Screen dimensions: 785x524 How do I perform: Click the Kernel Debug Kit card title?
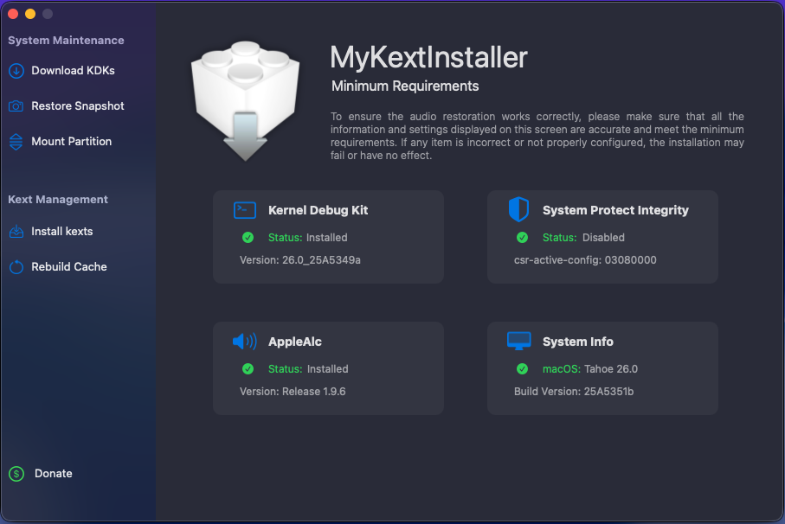318,210
